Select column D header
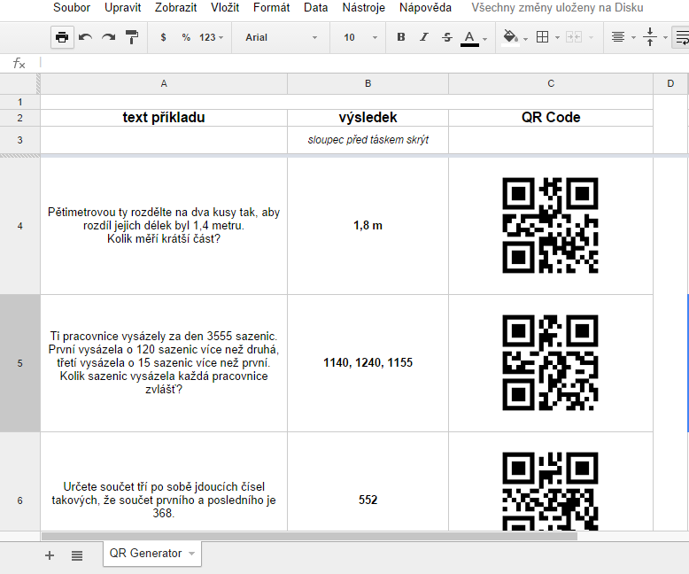Viewport: 689px width, 574px height. (x=670, y=83)
